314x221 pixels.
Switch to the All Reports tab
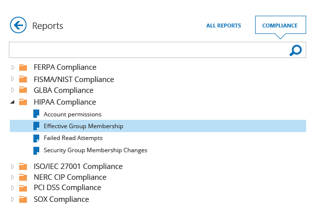[223, 26]
